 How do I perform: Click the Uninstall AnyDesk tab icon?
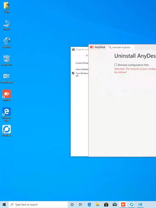[x=110, y=47]
